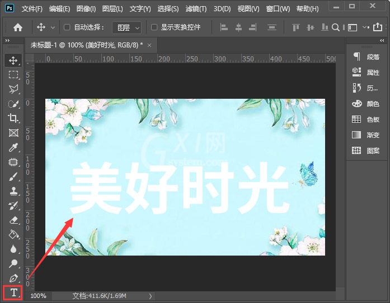
Task: Select the Polygonal Lasso tool
Action: coord(13,89)
